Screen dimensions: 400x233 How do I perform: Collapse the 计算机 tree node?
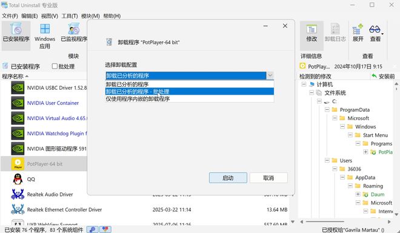click(304, 84)
